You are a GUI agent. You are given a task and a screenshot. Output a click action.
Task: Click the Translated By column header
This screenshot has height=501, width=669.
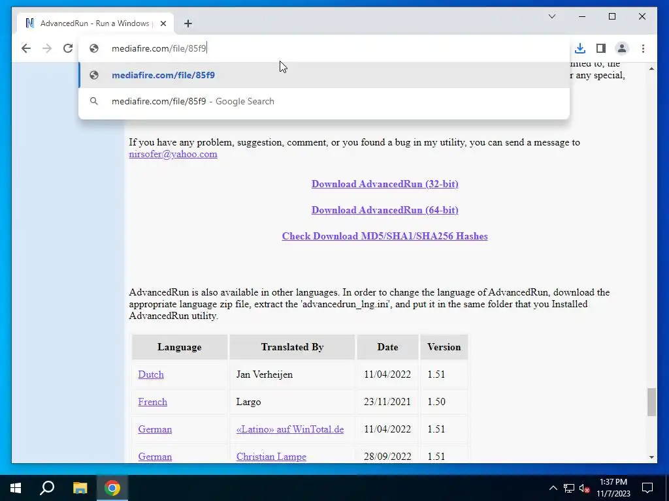(x=292, y=347)
